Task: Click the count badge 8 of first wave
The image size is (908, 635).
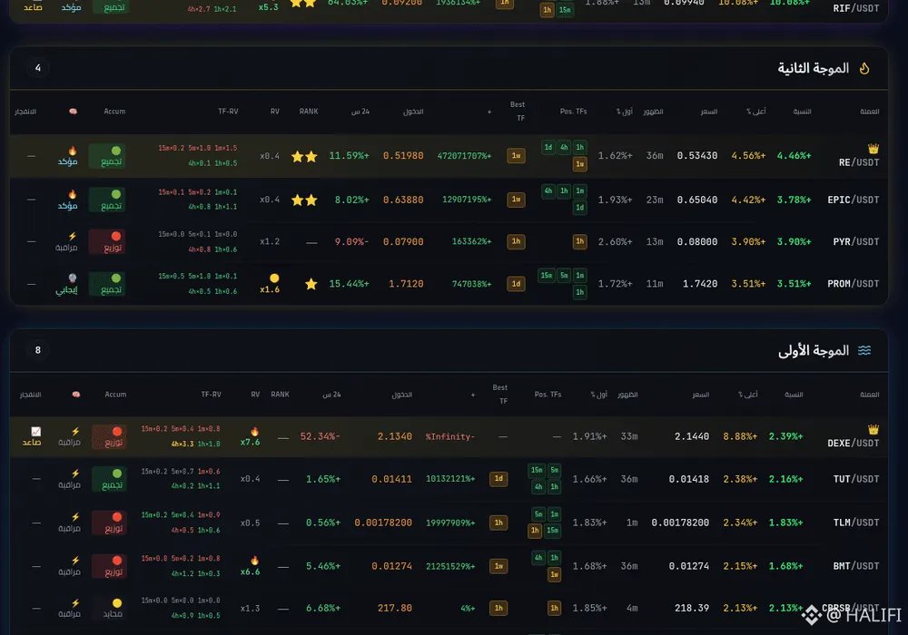Action: (37, 350)
